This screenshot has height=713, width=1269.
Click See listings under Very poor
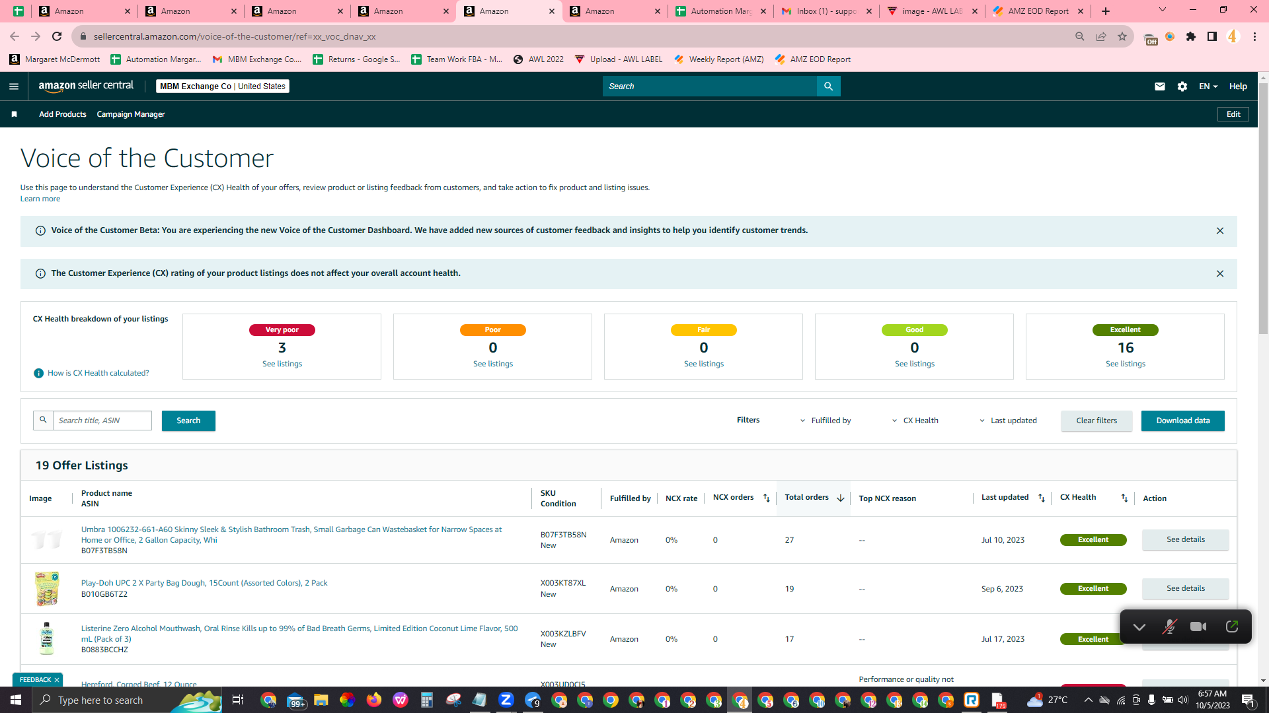point(282,364)
